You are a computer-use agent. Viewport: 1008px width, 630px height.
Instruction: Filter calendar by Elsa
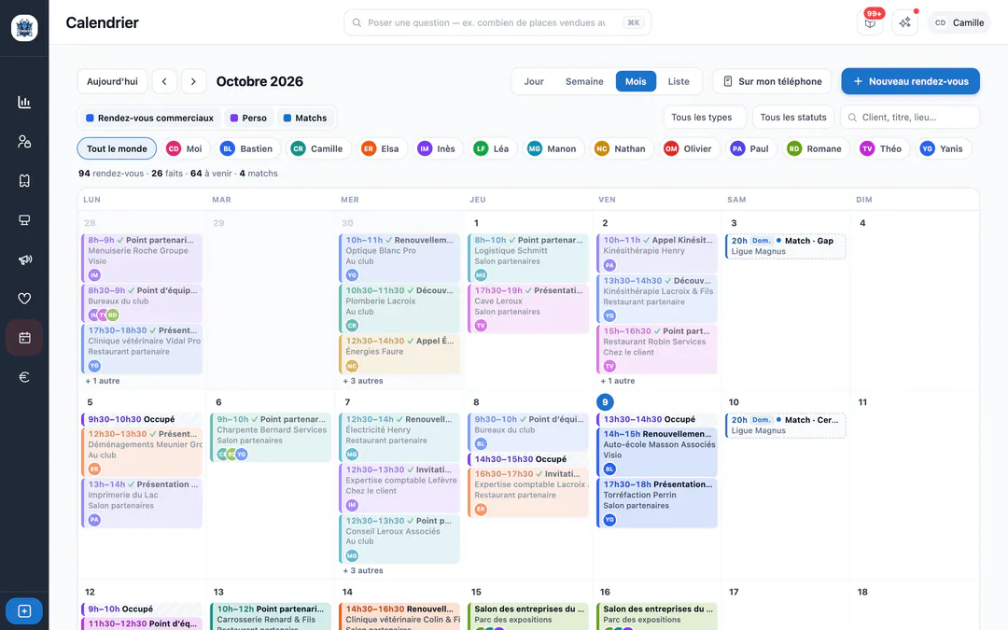click(381, 148)
